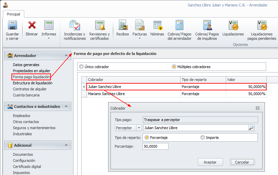278x175 pixels.
Task: Select the Único cobrador radio option
Action: [x=82, y=67]
